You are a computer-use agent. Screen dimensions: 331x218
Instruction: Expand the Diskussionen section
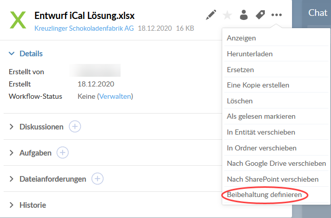(11, 127)
